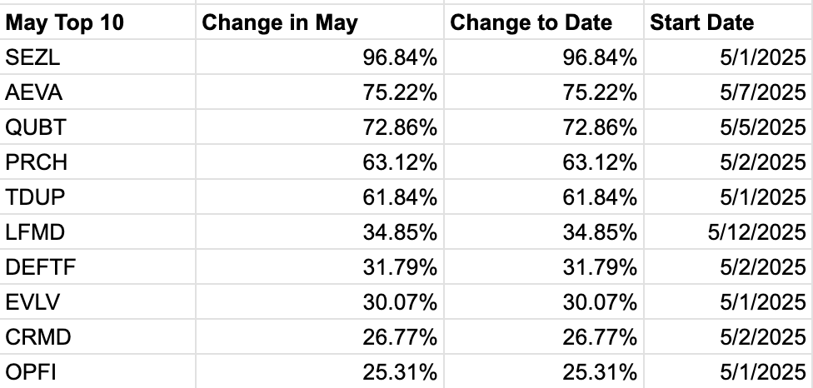Screen dimensions: 813x388
Task: Click the SEZL ticker cell
Action: tap(97, 57)
